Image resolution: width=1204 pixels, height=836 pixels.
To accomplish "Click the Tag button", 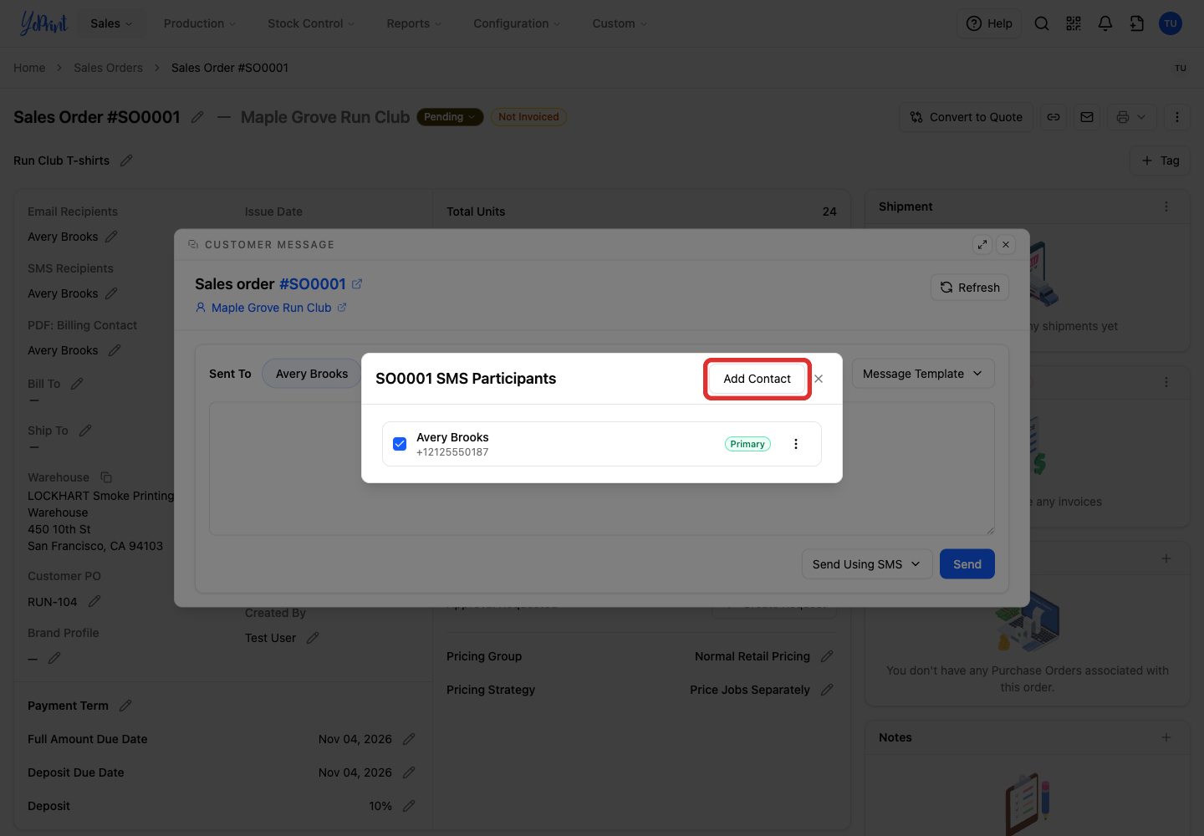I will 1161,161.
